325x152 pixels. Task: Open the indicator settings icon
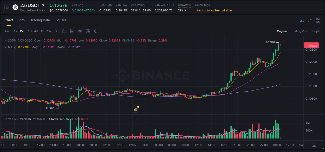pyautogui.click(x=88, y=31)
